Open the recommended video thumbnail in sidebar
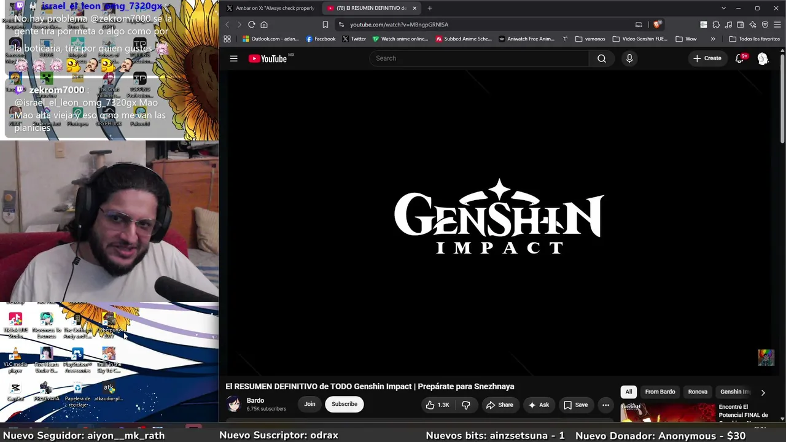This screenshot has width=786, height=442. pos(667,413)
